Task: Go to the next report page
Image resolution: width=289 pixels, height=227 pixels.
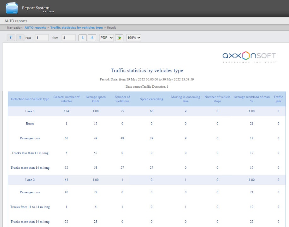Action: tap(83, 38)
